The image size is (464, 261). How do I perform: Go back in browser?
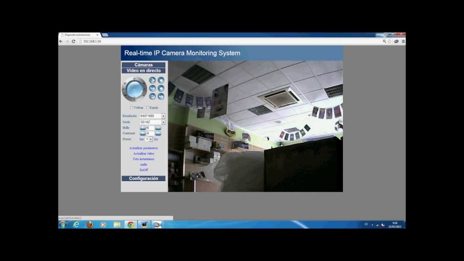[x=61, y=41]
